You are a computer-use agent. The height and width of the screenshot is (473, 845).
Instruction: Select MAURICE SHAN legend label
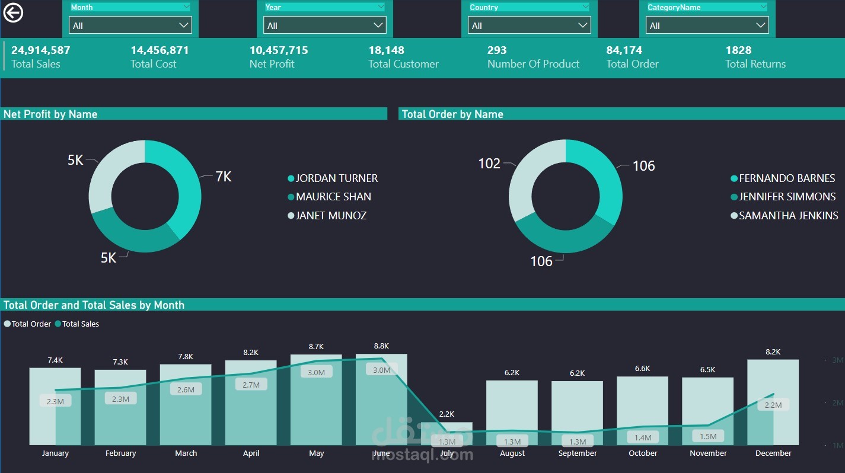(x=333, y=197)
